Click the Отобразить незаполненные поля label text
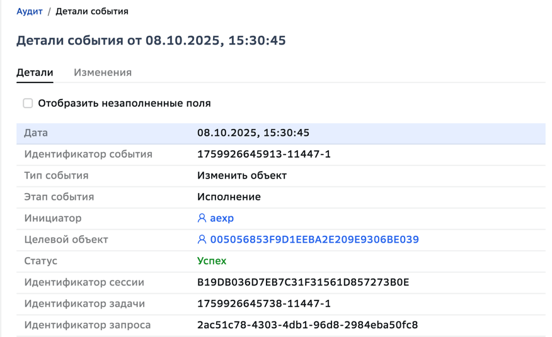This screenshot has height=337, width=552. (x=124, y=103)
